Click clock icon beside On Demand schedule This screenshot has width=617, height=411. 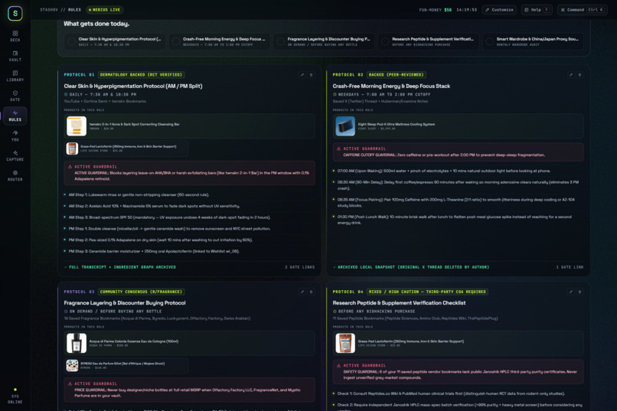[x=66, y=311]
